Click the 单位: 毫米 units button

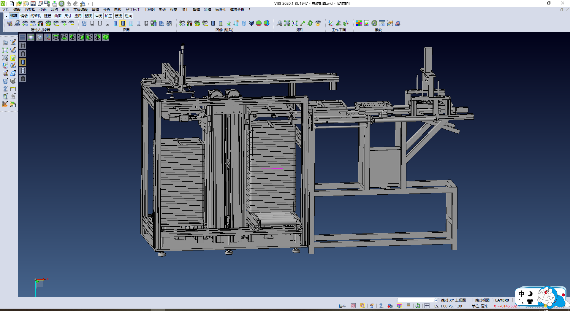[480, 306]
